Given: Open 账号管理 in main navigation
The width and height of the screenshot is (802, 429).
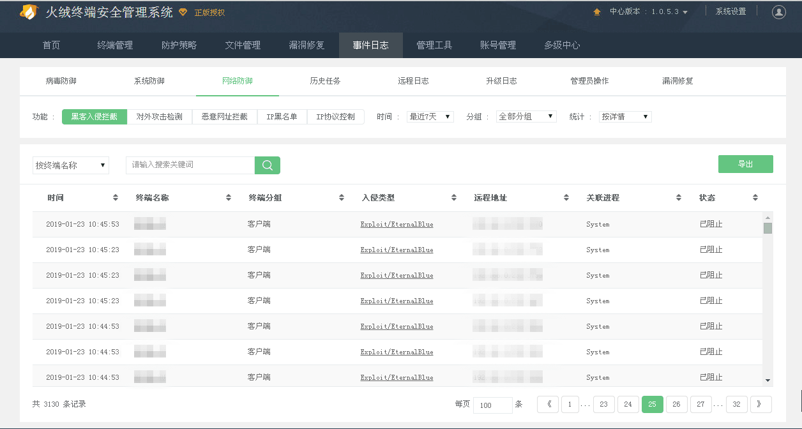Looking at the screenshot, I should point(499,45).
